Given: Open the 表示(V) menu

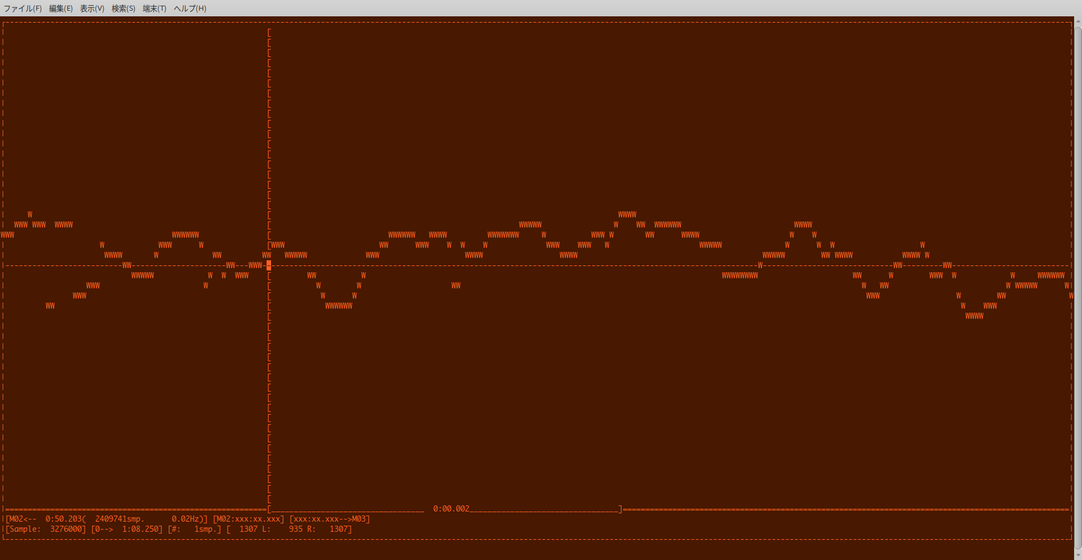Looking at the screenshot, I should coord(92,8).
